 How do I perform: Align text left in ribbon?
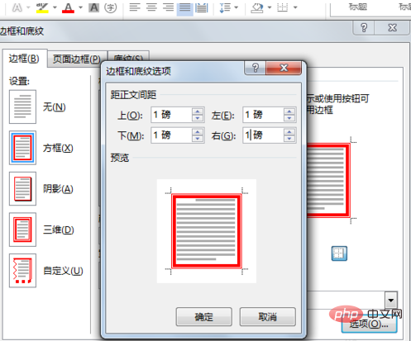(135, 7)
